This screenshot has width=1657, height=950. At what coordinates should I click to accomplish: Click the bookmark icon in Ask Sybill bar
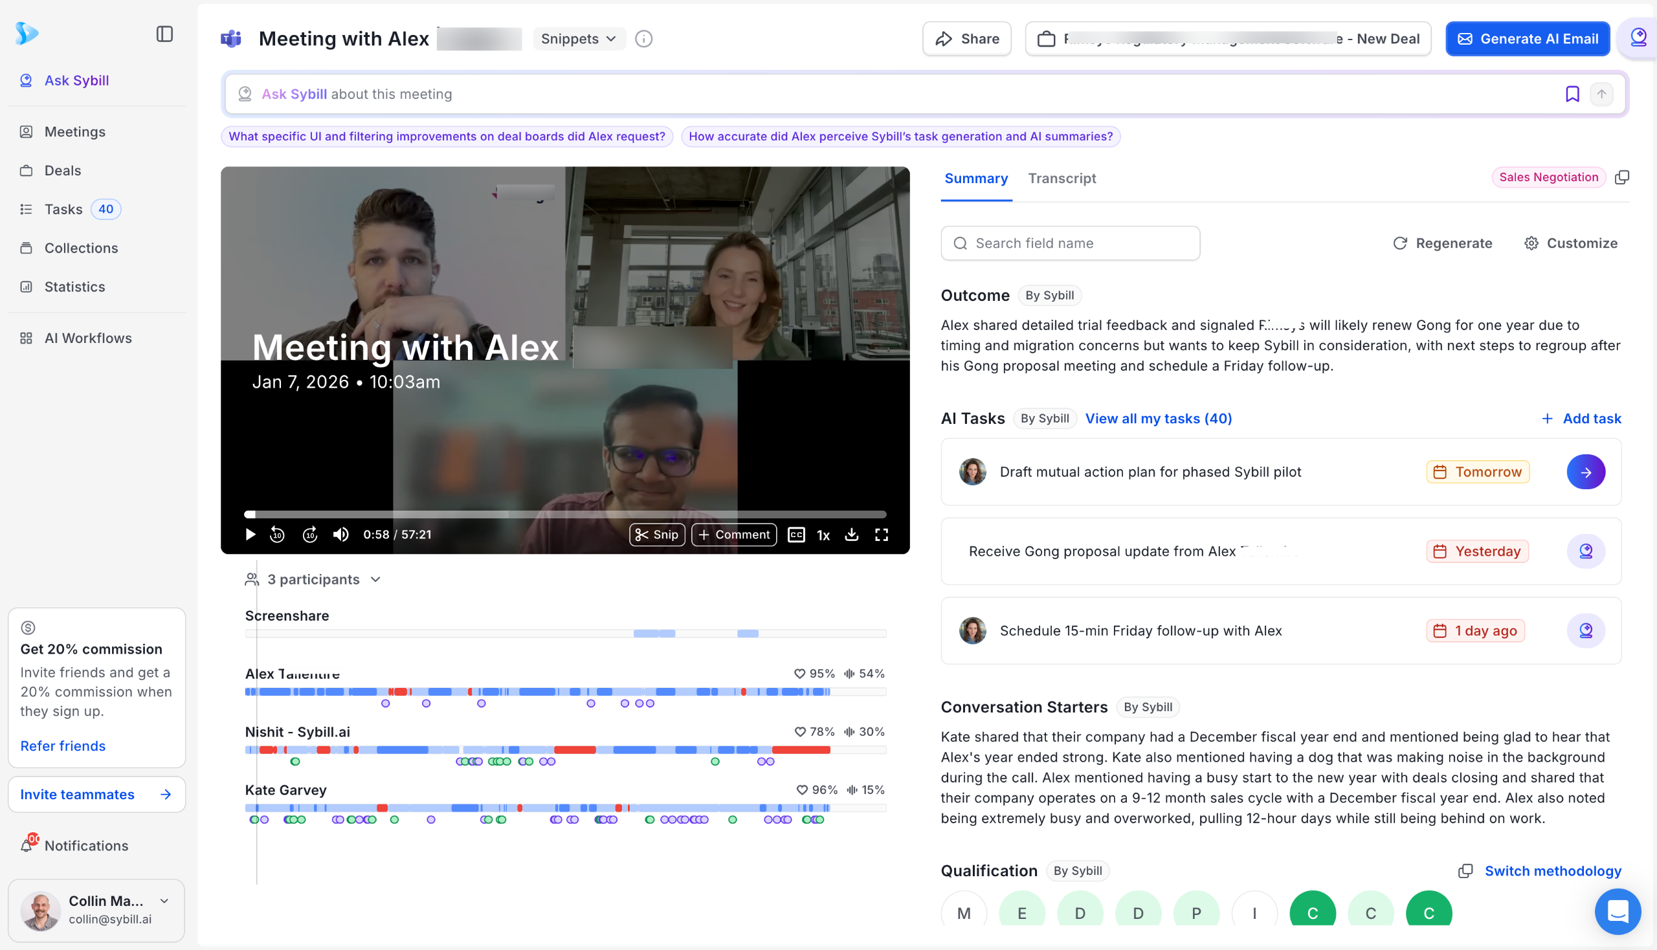pyautogui.click(x=1572, y=94)
